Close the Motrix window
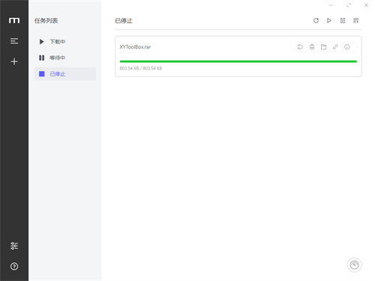Screen dimensions: 375x281 click(366, 5)
